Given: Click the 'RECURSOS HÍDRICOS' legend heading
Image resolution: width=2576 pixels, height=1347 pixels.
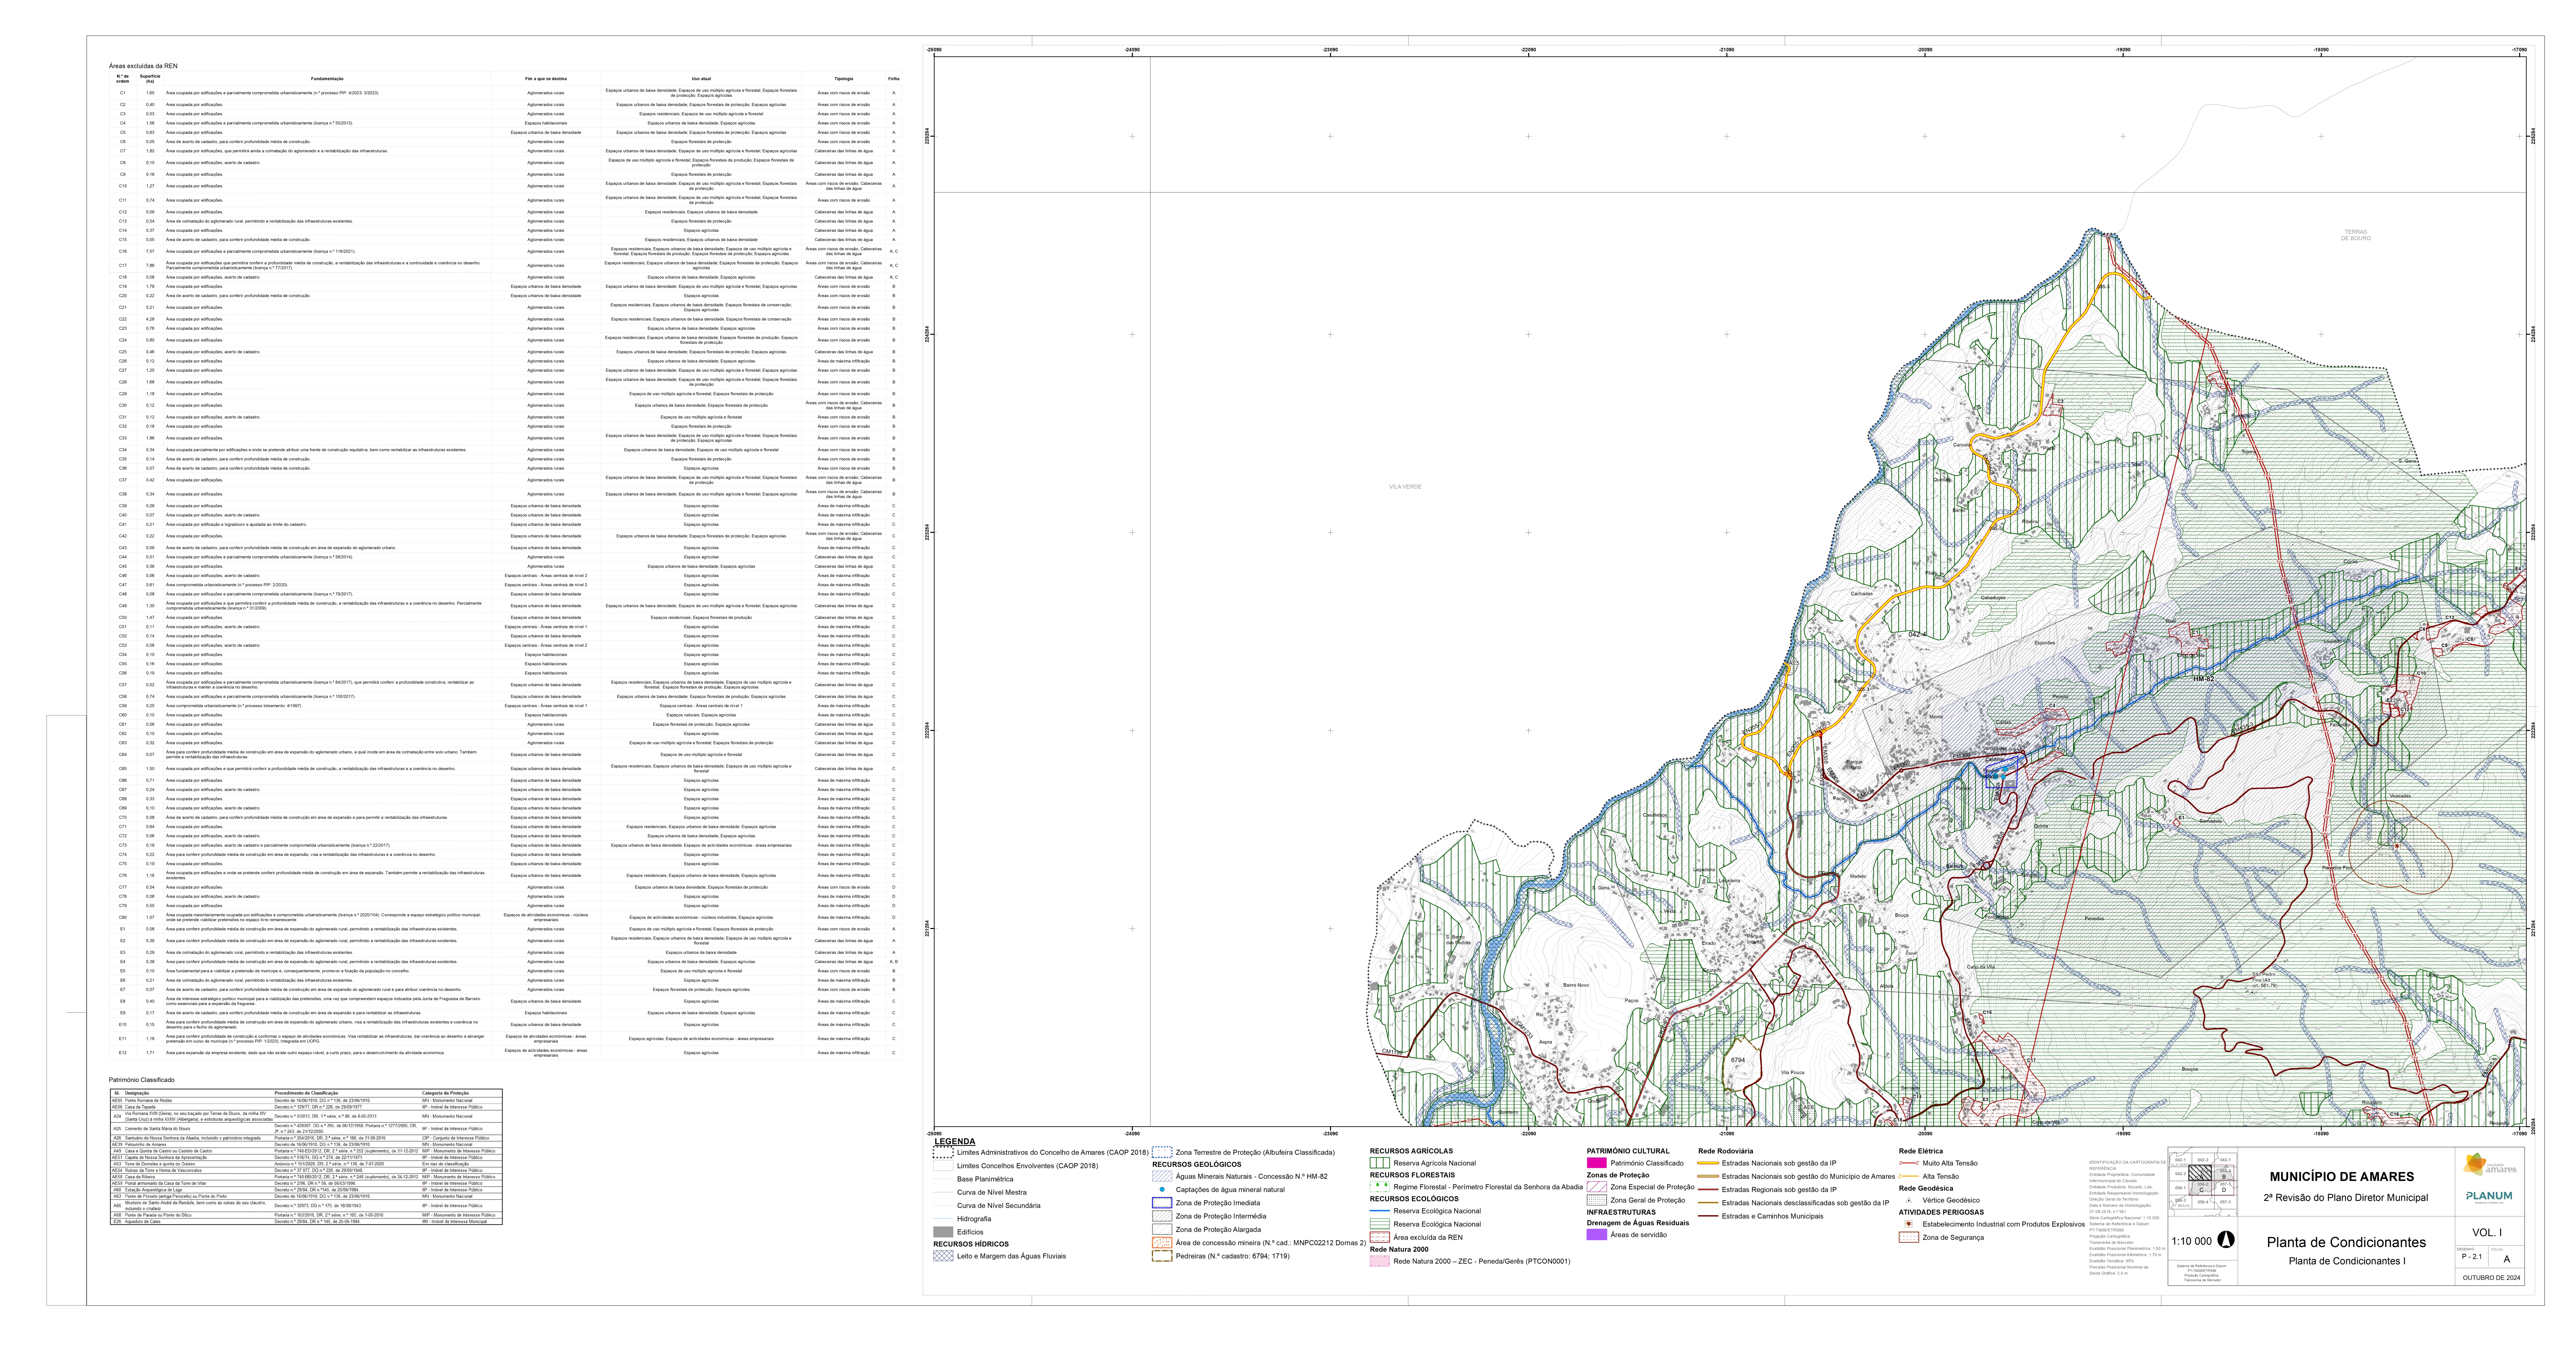Looking at the screenshot, I should tap(971, 1244).
